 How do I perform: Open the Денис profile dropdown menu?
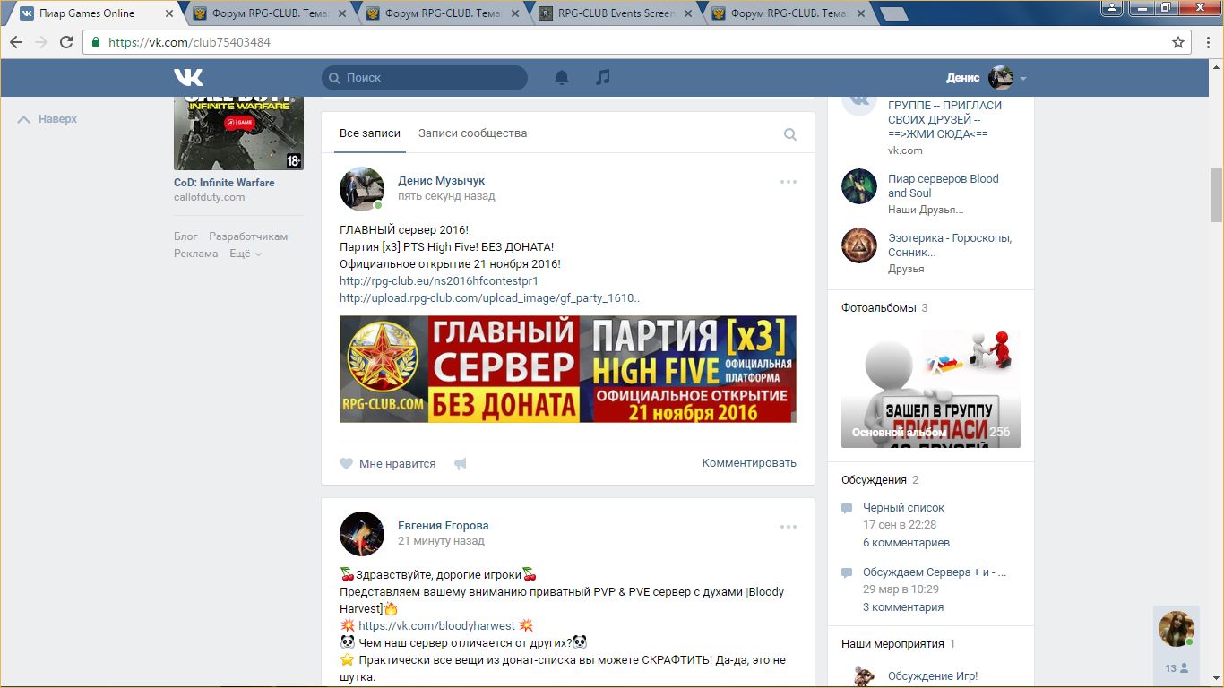pos(986,78)
